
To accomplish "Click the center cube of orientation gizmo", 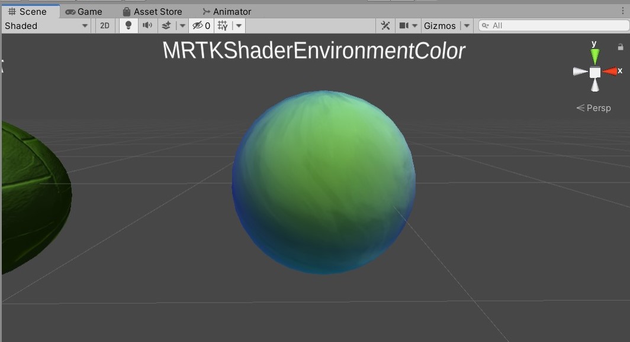I will 595,72.
